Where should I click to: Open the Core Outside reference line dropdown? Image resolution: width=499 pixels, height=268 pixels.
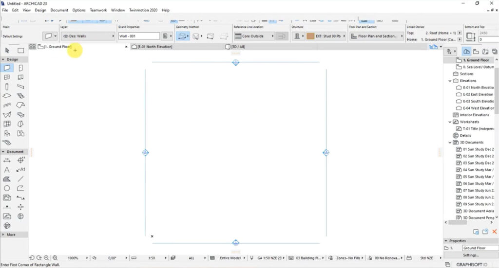coord(252,36)
